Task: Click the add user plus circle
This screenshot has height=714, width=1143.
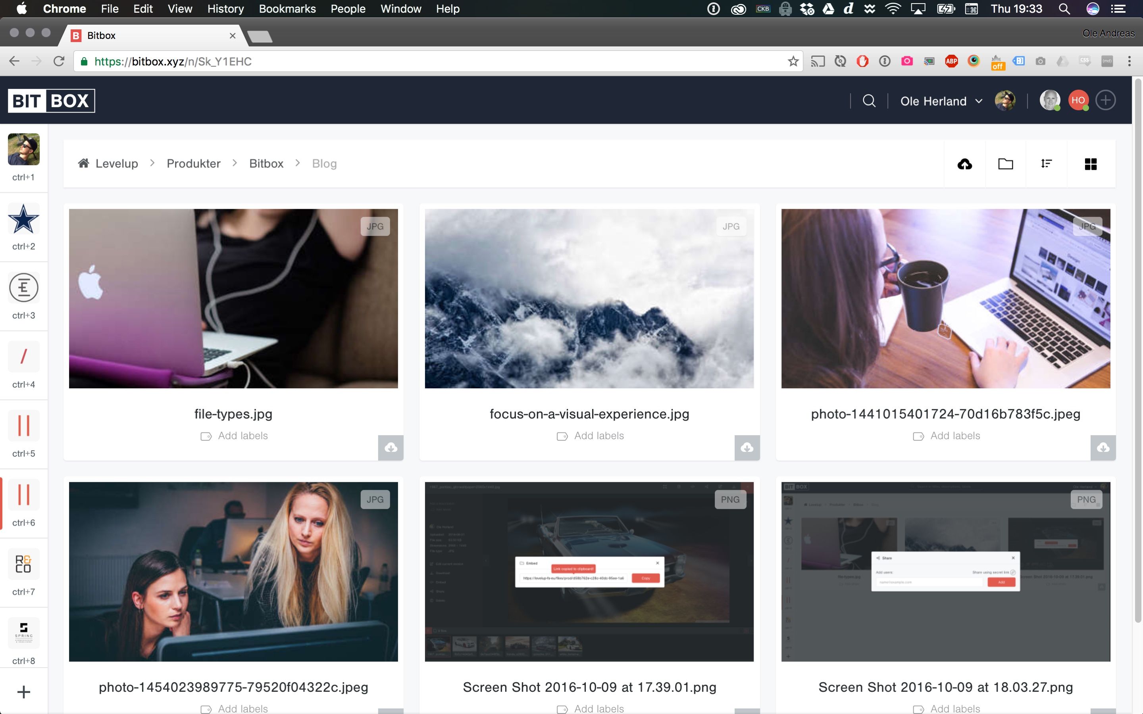Action: tap(1106, 100)
